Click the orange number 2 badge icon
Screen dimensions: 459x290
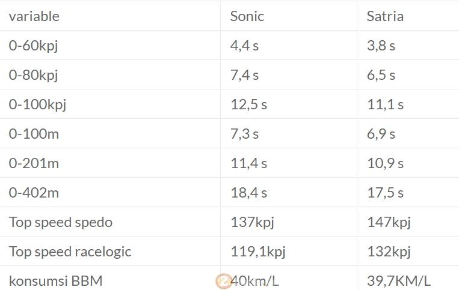point(224,281)
